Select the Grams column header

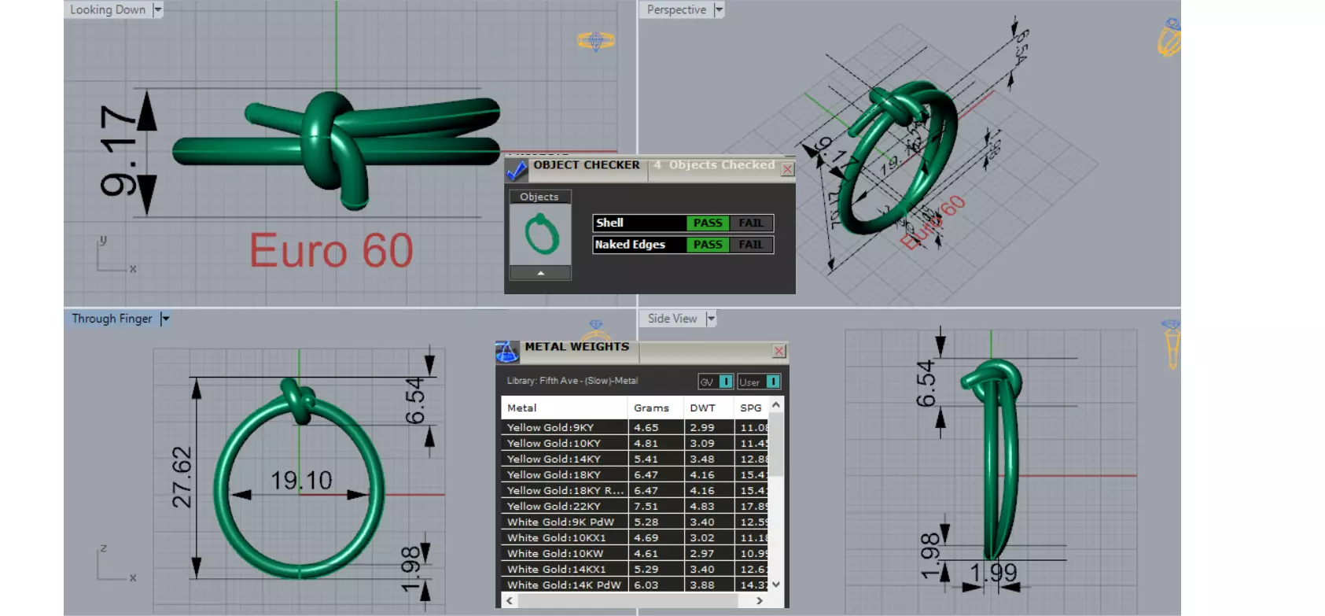(651, 408)
